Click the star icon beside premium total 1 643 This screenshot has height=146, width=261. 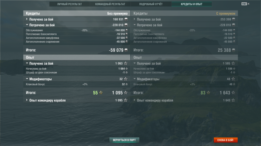pyautogui.click(x=233, y=93)
